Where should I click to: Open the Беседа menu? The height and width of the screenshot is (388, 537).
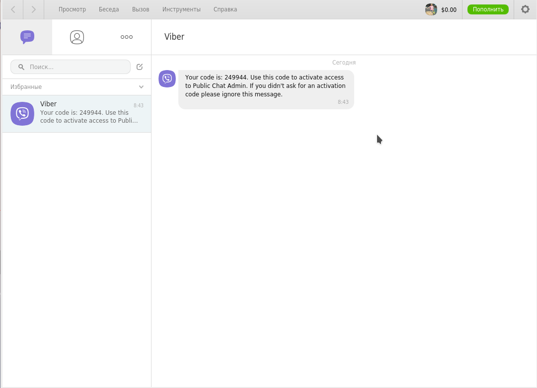[109, 9]
